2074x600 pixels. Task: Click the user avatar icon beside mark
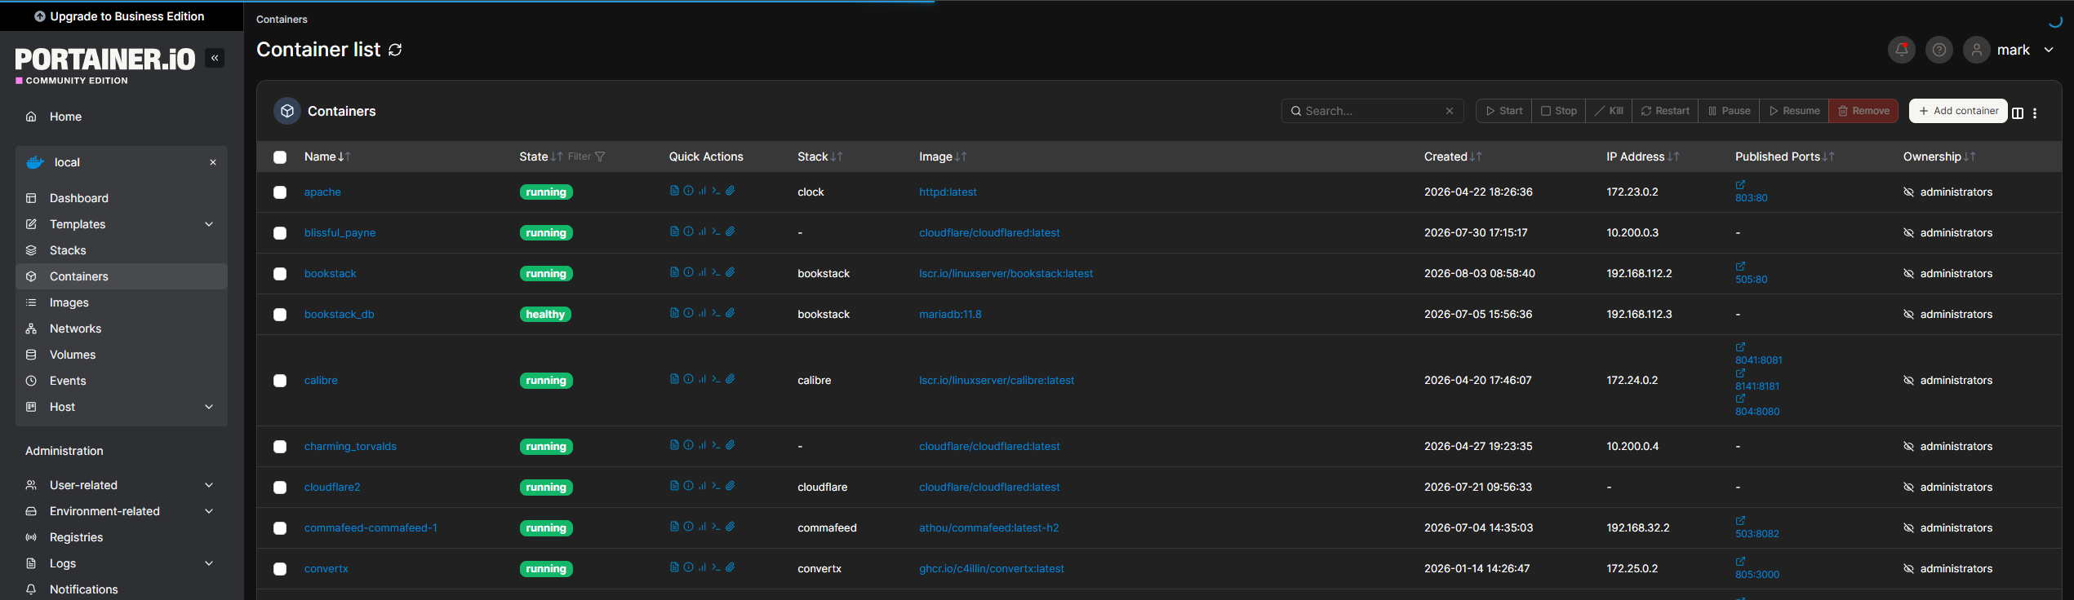[x=1977, y=50]
